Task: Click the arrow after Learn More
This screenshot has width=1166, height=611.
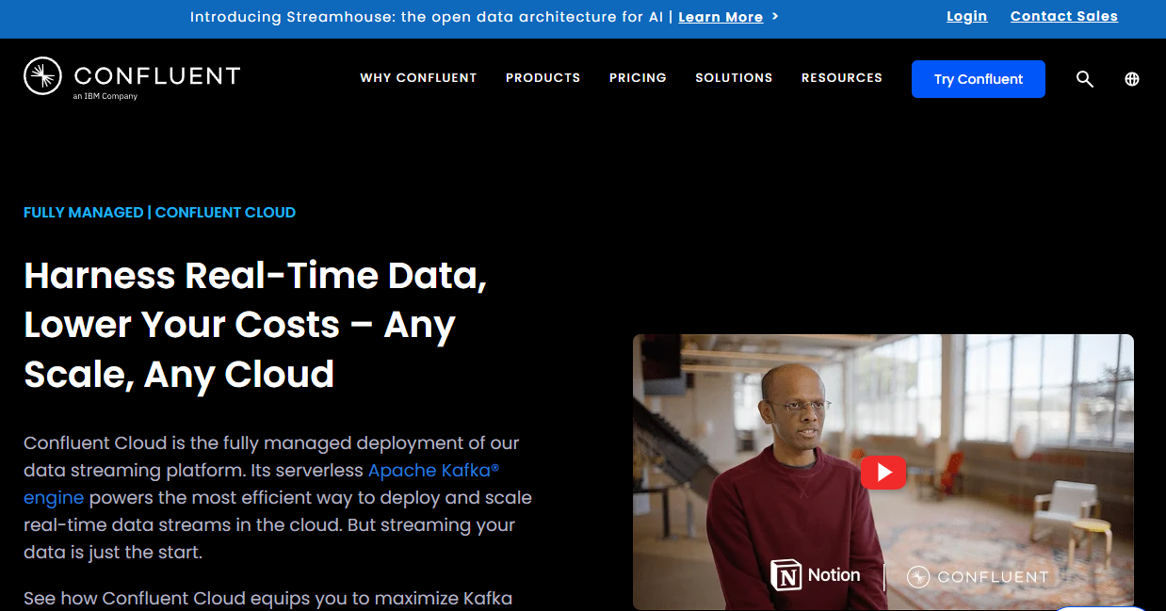Action: 775,16
